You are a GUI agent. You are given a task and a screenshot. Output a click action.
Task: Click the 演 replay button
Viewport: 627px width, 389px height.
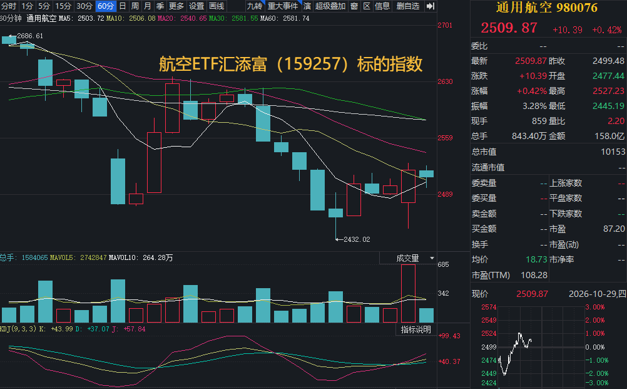click(x=307, y=6)
